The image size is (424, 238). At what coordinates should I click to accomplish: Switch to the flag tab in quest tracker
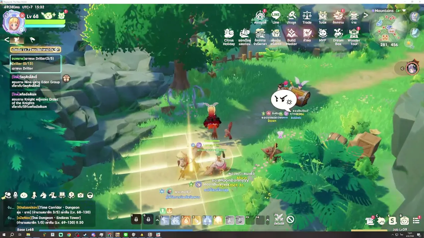click(32, 40)
